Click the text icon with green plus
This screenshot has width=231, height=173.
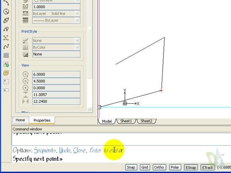coord(6,64)
